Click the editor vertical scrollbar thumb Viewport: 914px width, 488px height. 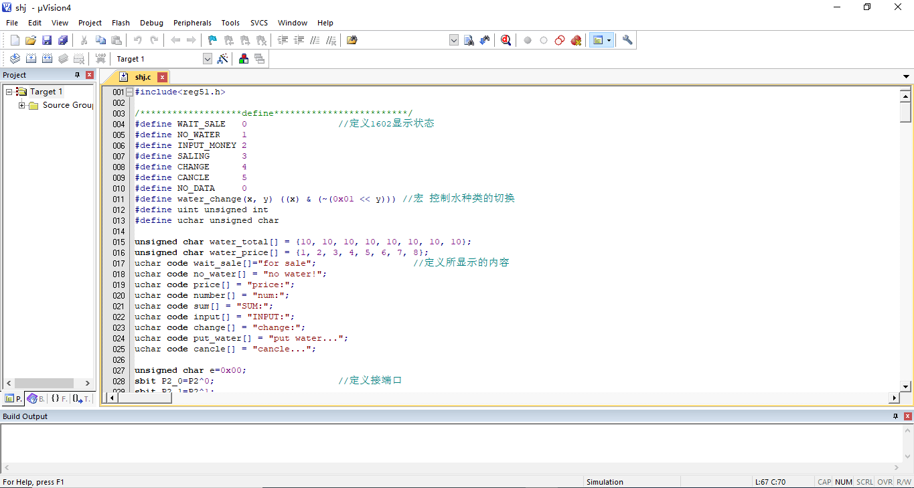pos(905,111)
